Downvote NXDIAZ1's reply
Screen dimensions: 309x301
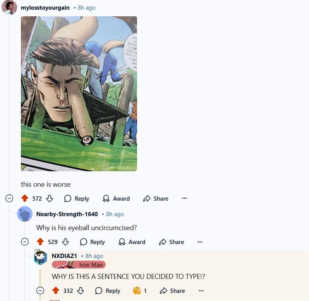coord(81,291)
